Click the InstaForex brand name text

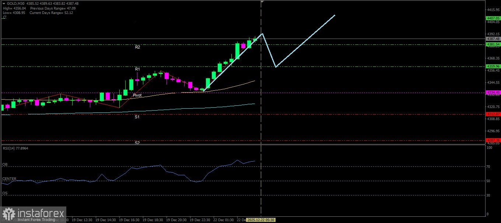[41, 213]
